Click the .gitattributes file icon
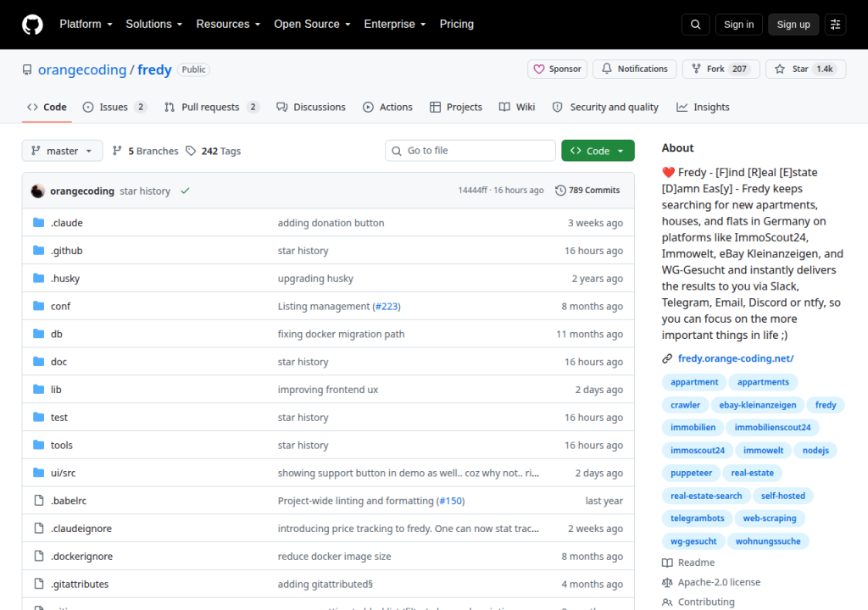 click(x=39, y=584)
